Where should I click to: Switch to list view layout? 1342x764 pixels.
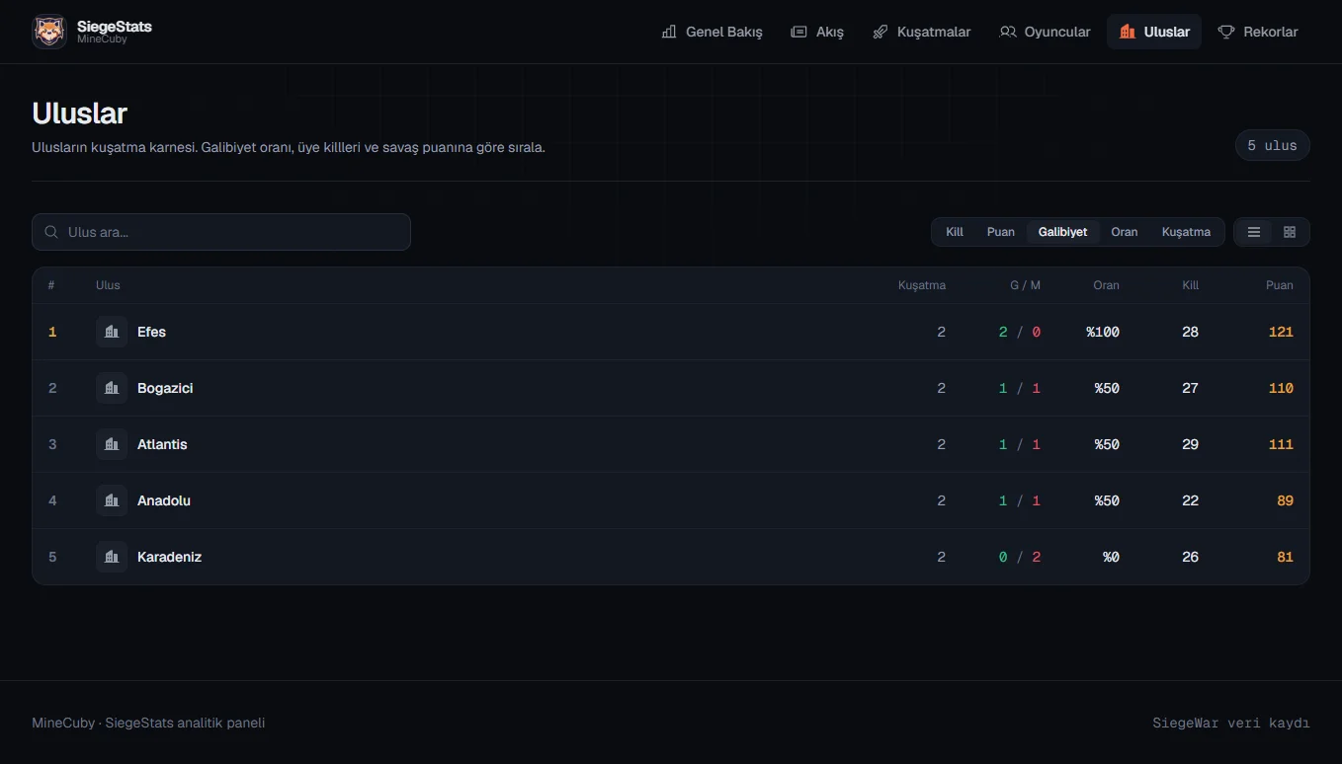click(x=1254, y=232)
